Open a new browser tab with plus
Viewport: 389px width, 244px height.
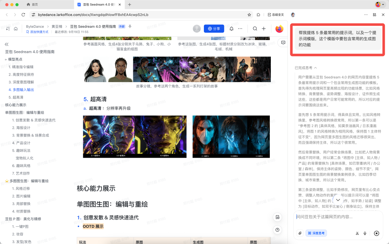pos(130,4)
